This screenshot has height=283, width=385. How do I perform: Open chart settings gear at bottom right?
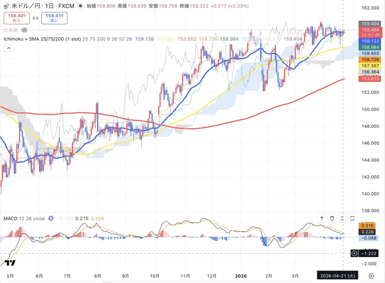pyautogui.click(x=371, y=276)
